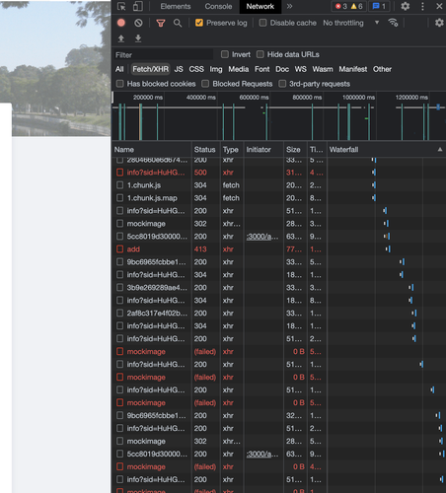Select the failed add request row
Screen dimensions: 446x493
[x=278, y=249]
